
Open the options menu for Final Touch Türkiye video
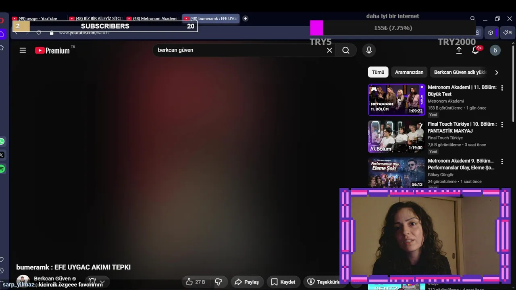tap(502, 125)
